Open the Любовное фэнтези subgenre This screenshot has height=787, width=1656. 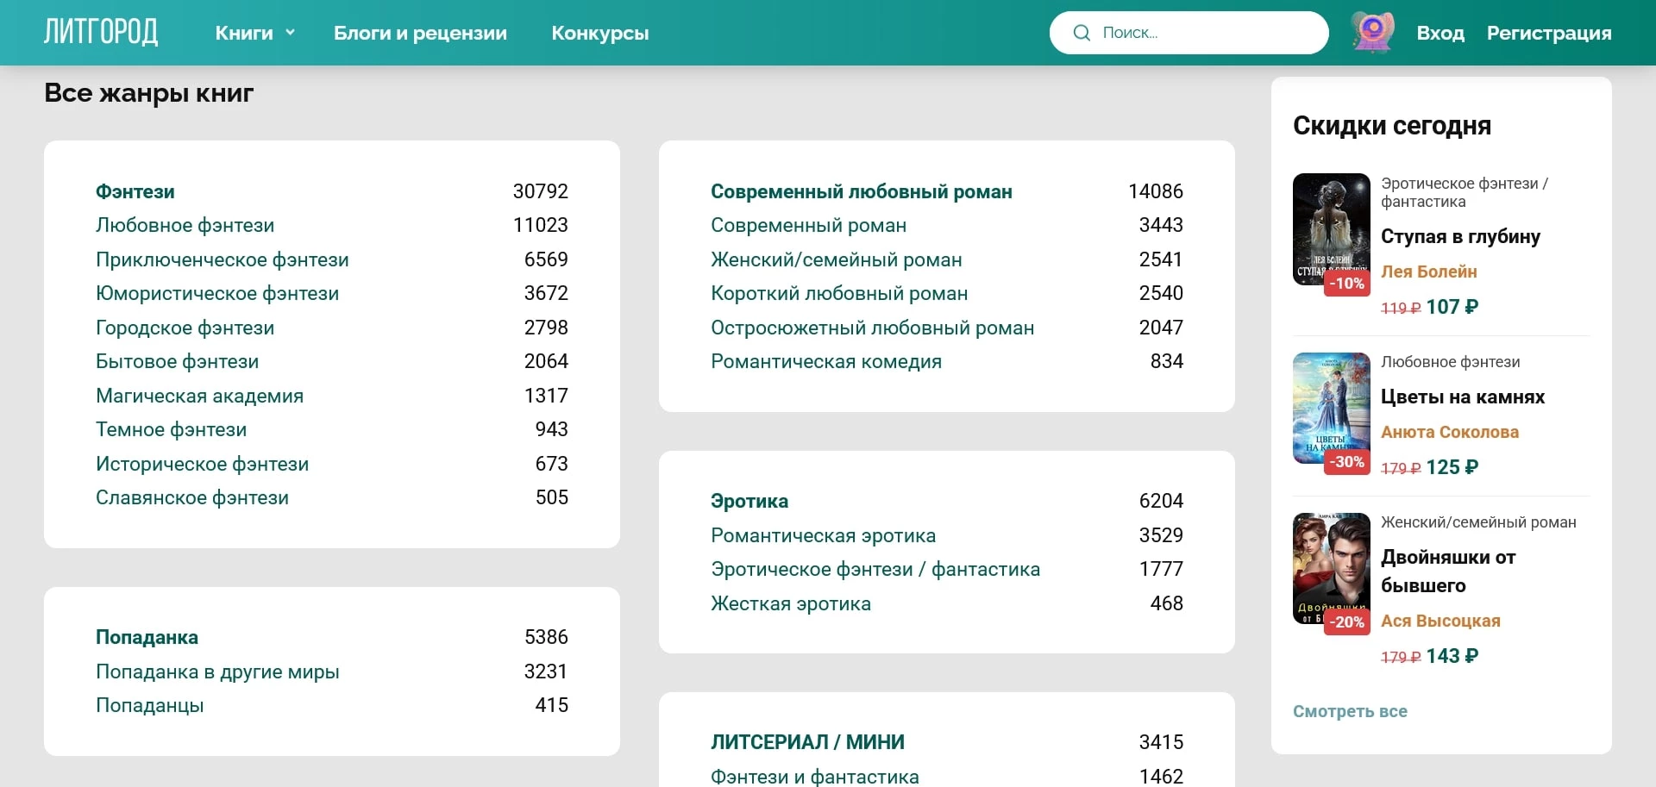[185, 225]
